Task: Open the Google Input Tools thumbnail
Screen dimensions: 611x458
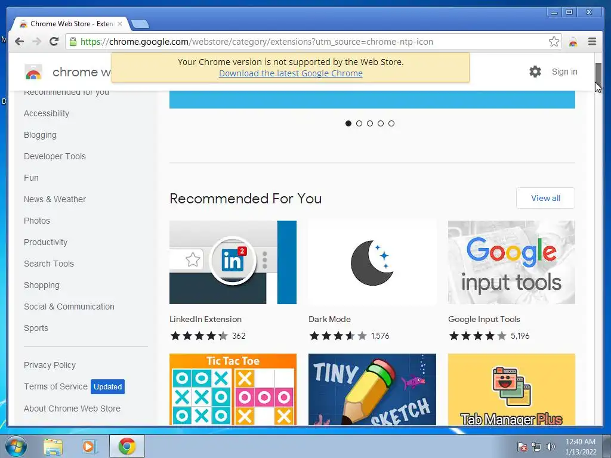Action: pos(511,262)
